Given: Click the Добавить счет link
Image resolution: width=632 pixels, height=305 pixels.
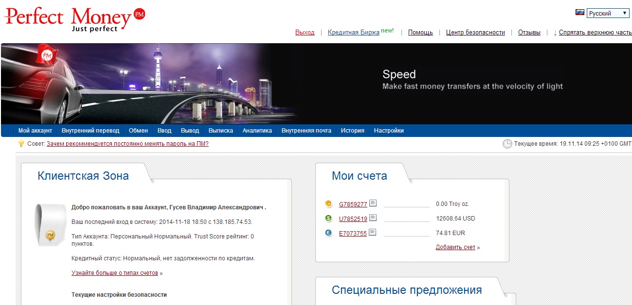Looking at the screenshot, I should click(455, 247).
